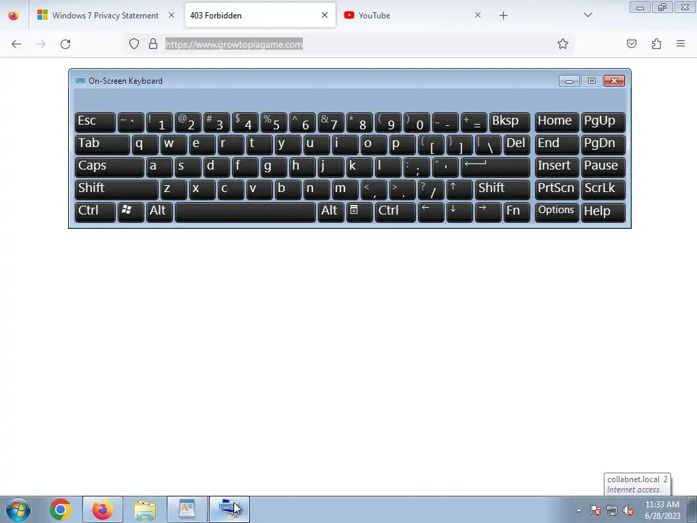This screenshot has height=523, width=697.
Task: Toggle right Shift key on the keyboard
Action: pos(502,189)
